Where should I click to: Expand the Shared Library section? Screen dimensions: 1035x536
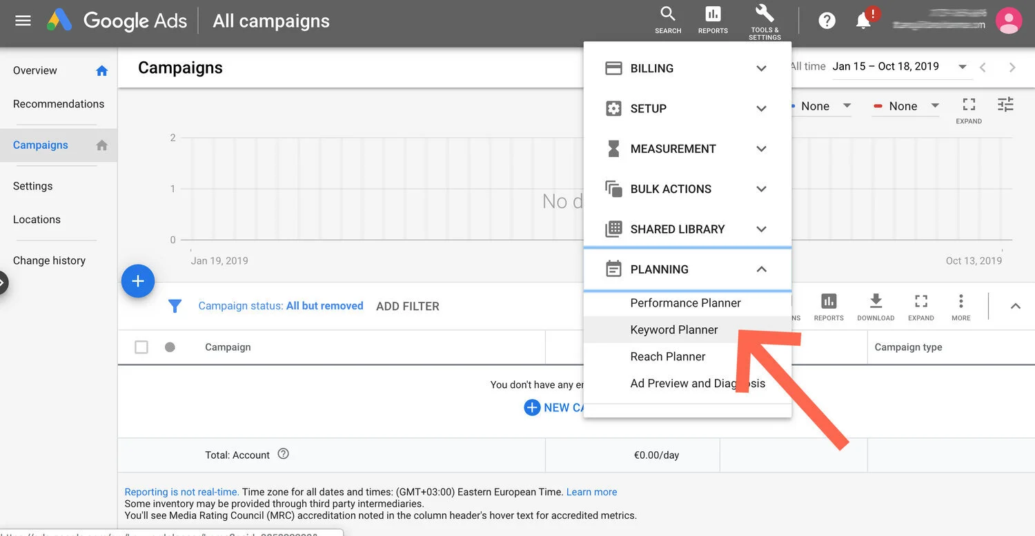pos(687,229)
